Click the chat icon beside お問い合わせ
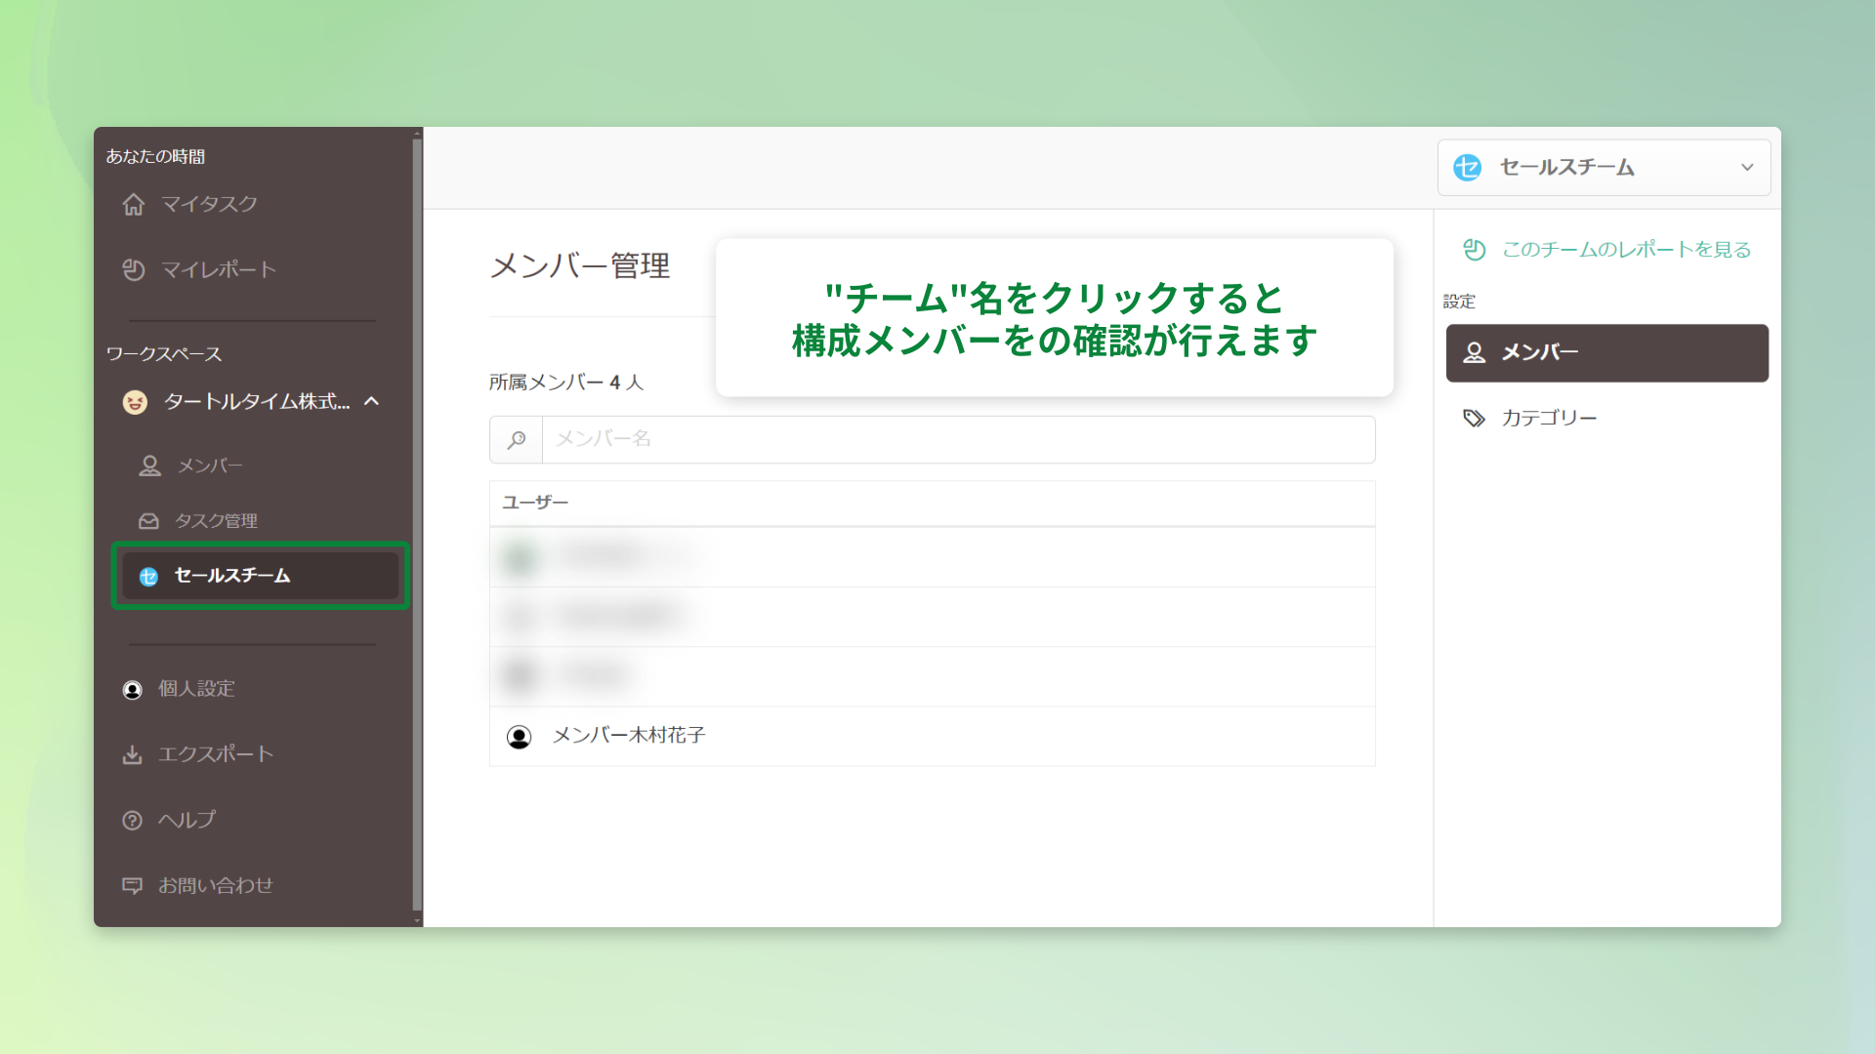The image size is (1875, 1054). (132, 885)
